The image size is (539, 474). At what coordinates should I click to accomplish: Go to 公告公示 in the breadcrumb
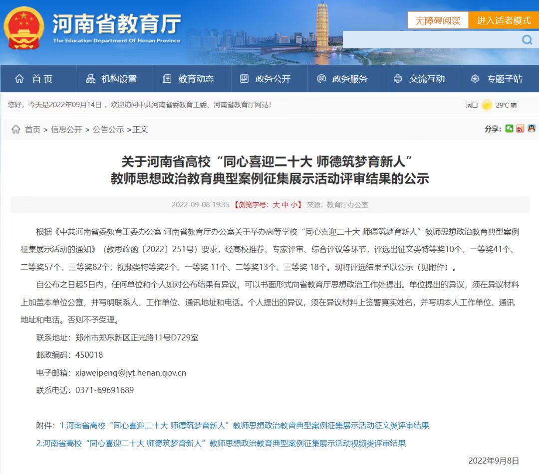point(108,130)
